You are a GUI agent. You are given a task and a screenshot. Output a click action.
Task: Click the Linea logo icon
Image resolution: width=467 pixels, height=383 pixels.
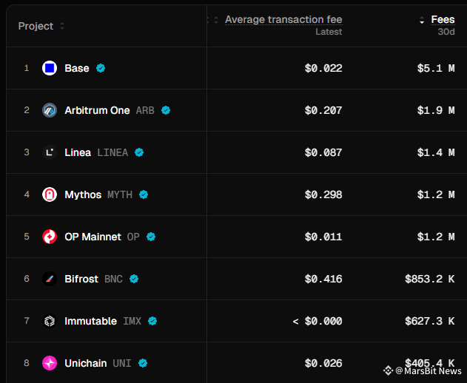coord(50,152)
